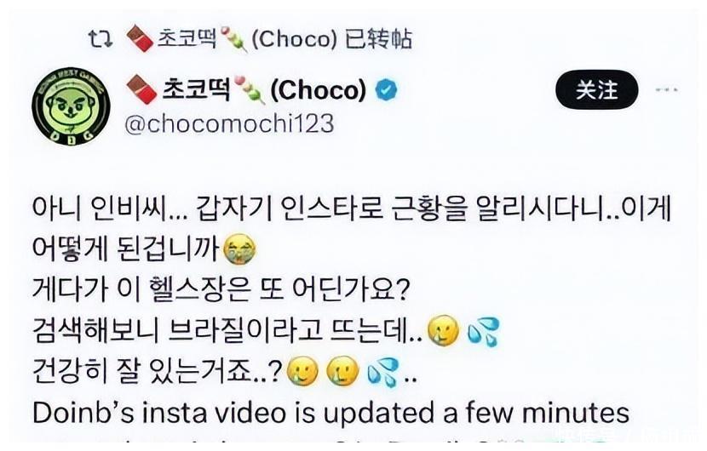This screenshot has height=451, width=707.
Task: Click the chocolate bar emoji in repost line
Action: (x=140, y=39)
